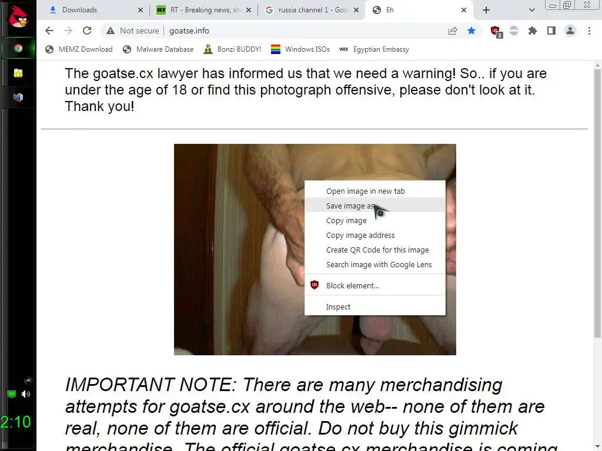Open the Extensions puzzle piece menu
Viewport: 602px width, 451px height.
(533, 31)
